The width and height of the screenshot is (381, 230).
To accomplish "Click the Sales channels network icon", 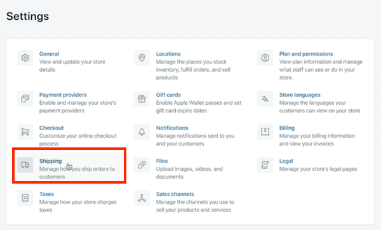I will click(x=142, y=198).
